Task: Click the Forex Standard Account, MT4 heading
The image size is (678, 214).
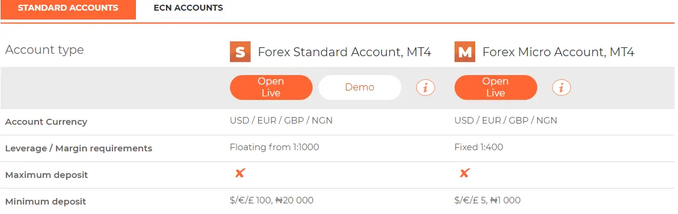Action: click(344, 52)
